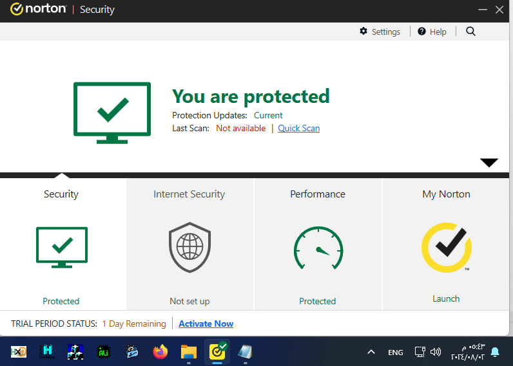Open the cyan H app in taskbar
The height and width of the screenshot is (366, 513).
(47, 352)
